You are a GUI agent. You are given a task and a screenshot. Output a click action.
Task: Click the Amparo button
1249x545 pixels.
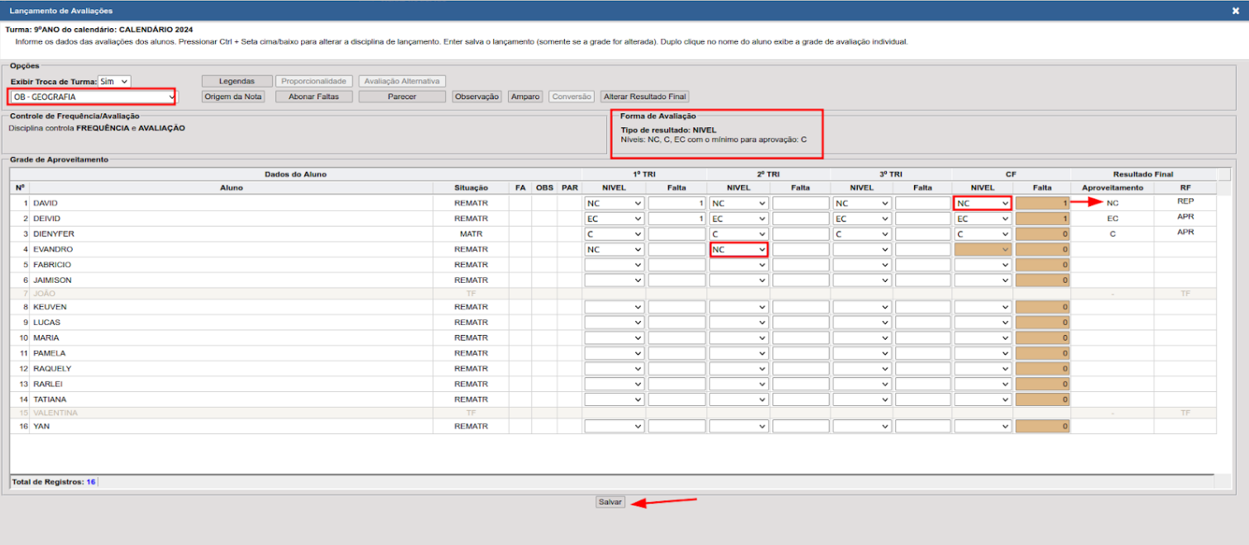click(525, 97)
